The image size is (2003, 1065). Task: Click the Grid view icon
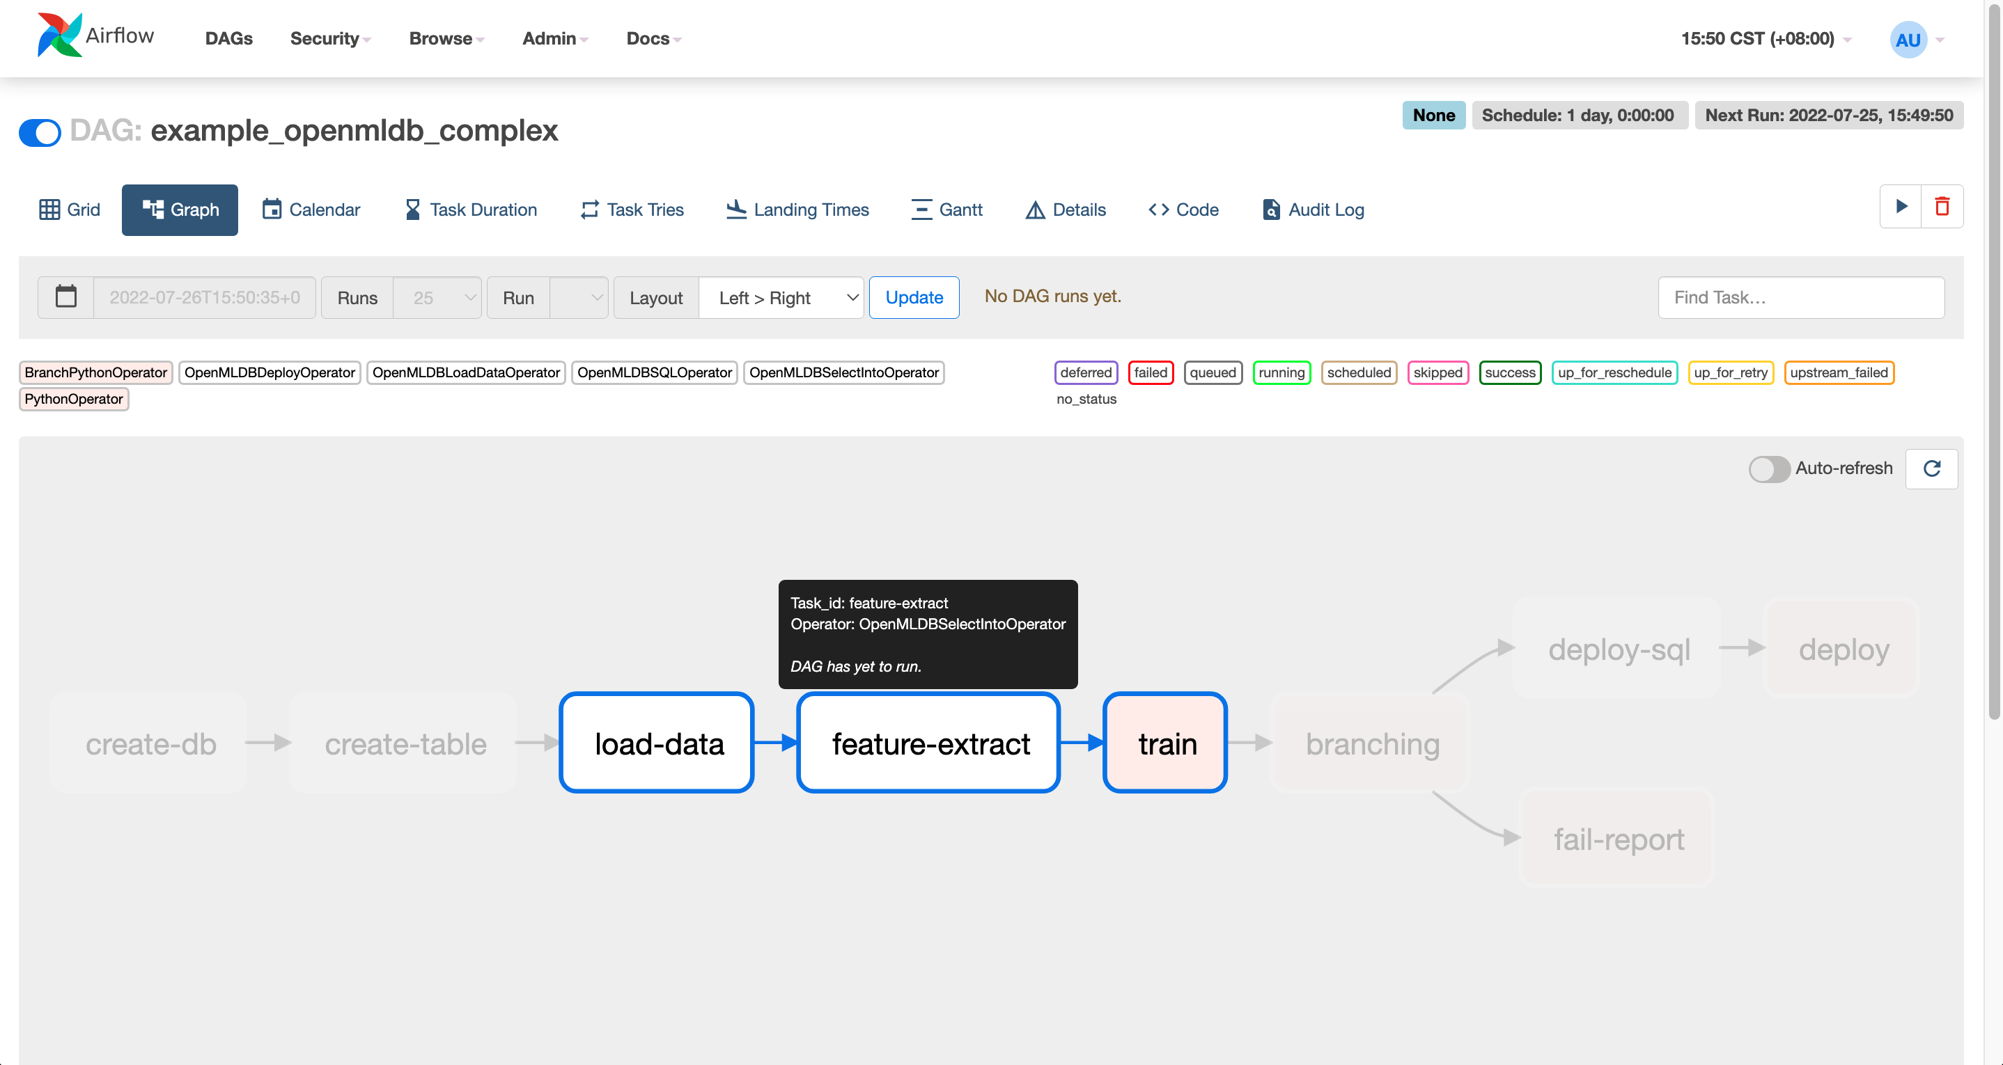point(50,210)
